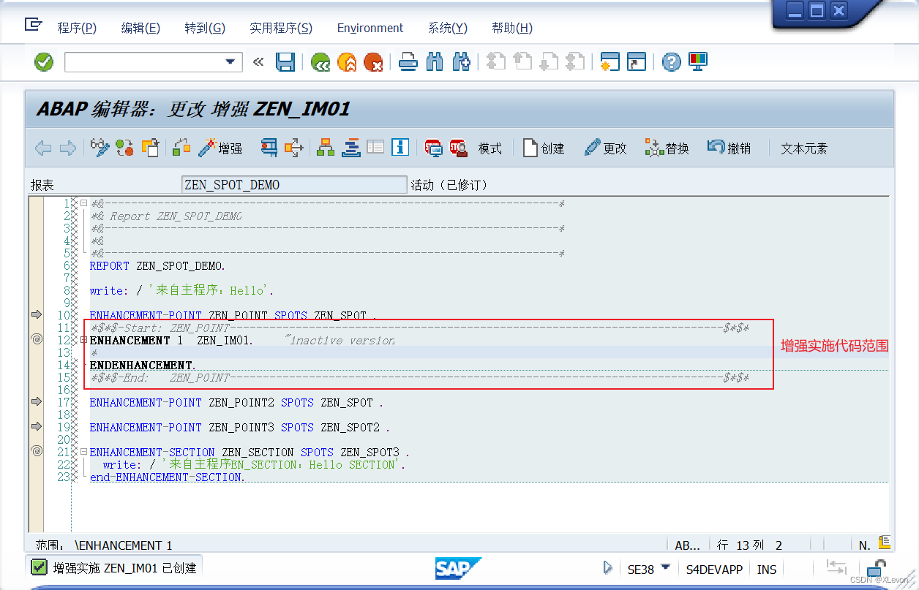Image resolution: width=919 pixels, height=590 pixels.
Task: Click the Pretty Printer alignment icon
Action: click(350, 147)
